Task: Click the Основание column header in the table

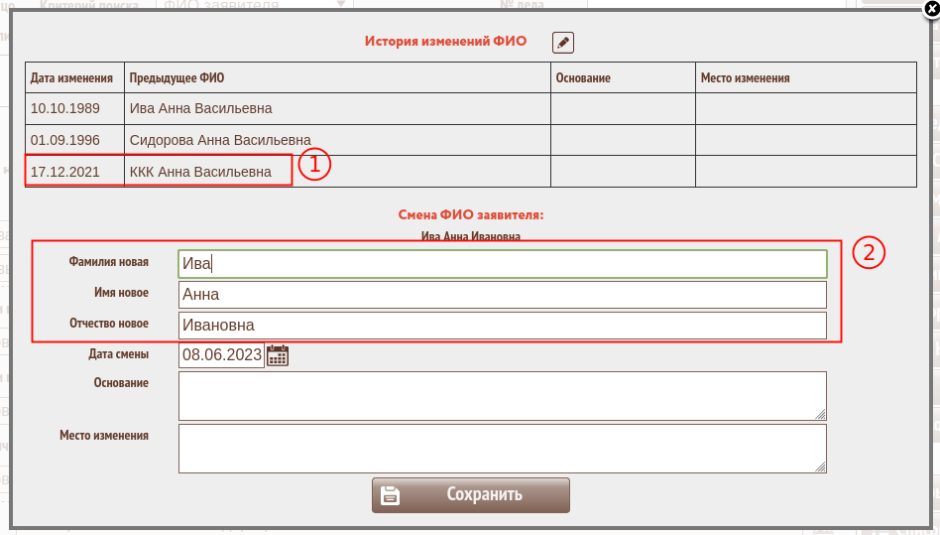Action: click(x=583, y=77)
